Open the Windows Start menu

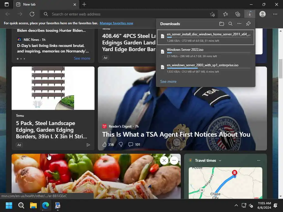point(9,205)
